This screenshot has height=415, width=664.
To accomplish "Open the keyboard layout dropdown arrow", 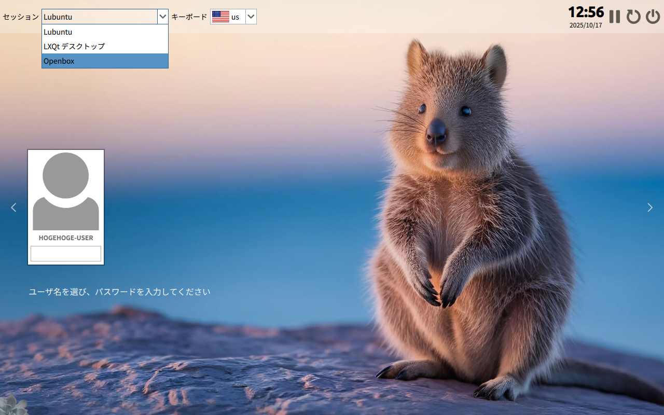I will 251,17.
